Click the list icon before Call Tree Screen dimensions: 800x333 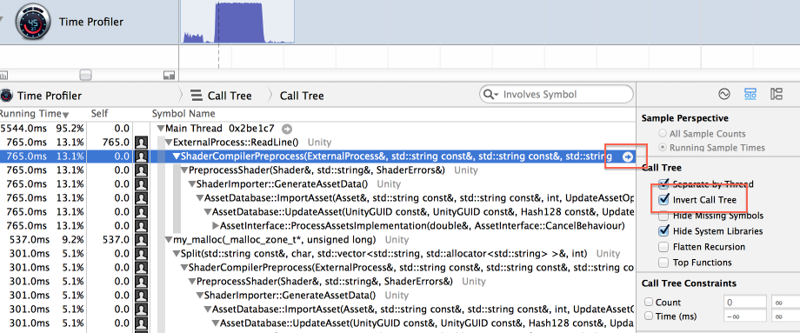pos(196,96)
